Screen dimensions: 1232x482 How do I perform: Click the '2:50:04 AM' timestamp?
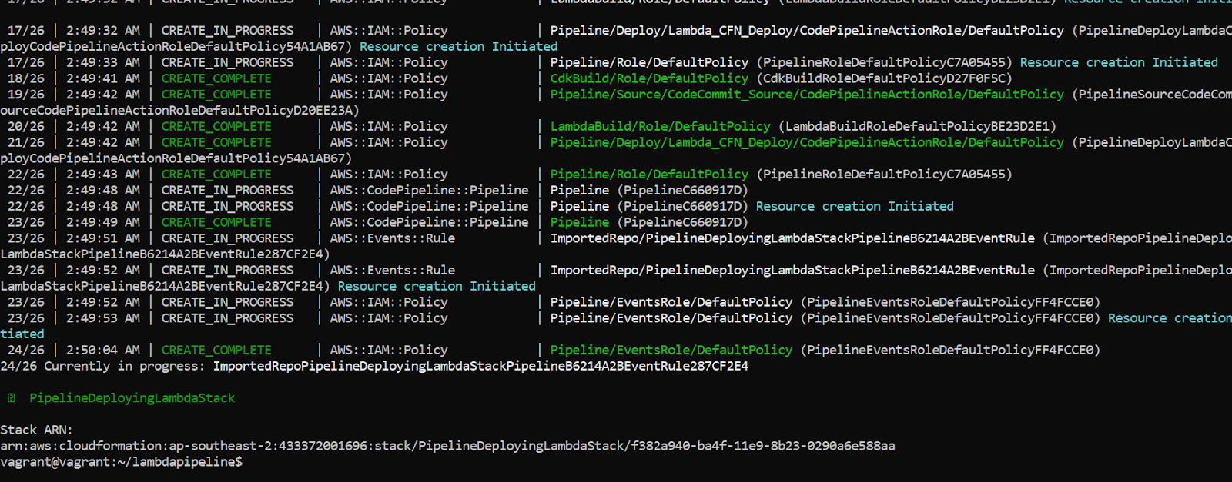pyautogui.click(x=102, y=350)
